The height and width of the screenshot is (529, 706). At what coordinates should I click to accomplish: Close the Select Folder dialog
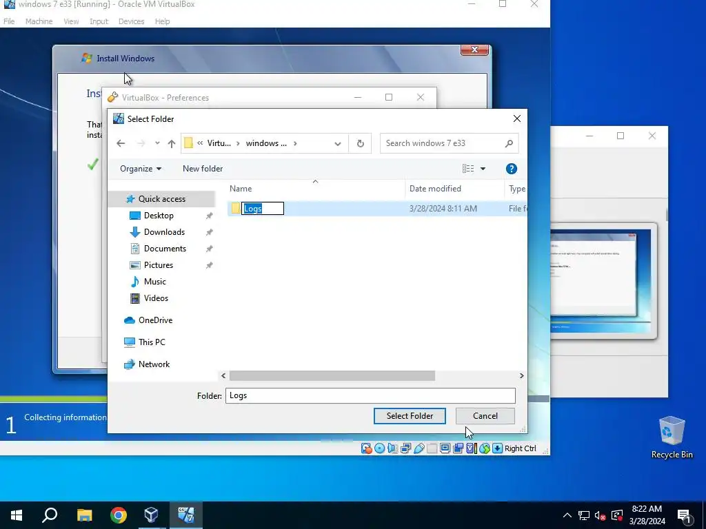tap(517, 118)
